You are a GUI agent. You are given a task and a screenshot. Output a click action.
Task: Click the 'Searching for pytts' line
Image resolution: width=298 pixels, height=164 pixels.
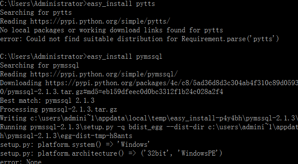click(36, 13)
